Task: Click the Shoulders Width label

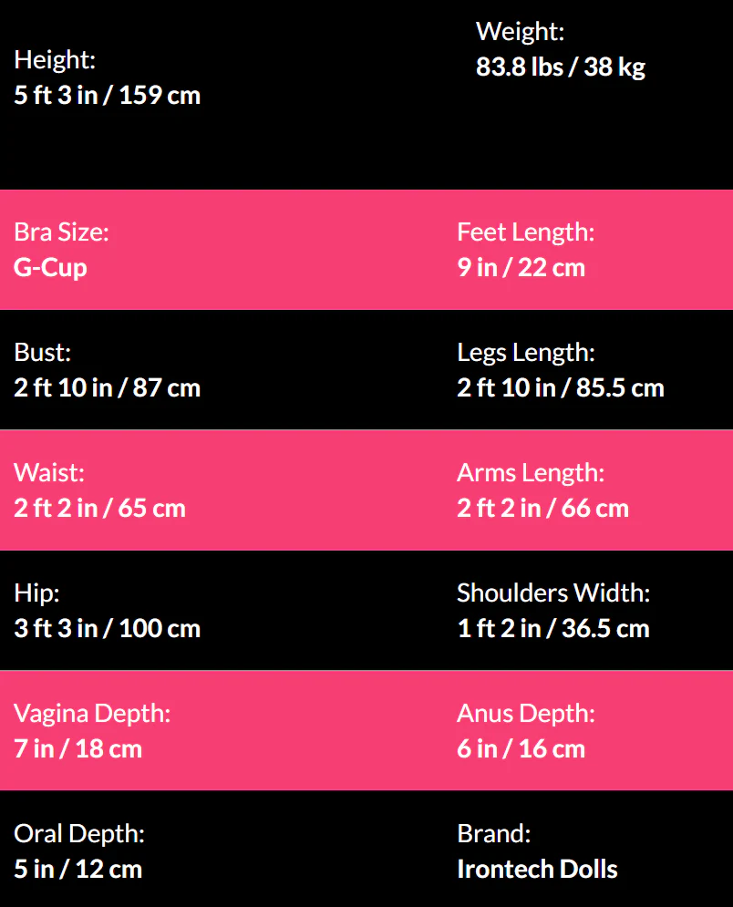Action: point(552,593)
